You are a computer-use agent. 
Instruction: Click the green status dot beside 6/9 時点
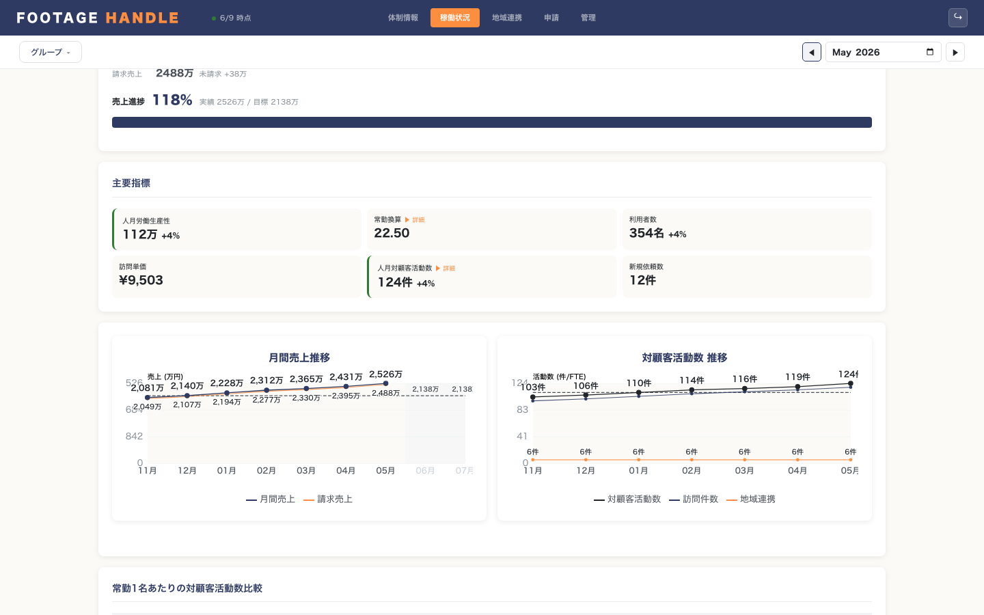tap(214, 18)
